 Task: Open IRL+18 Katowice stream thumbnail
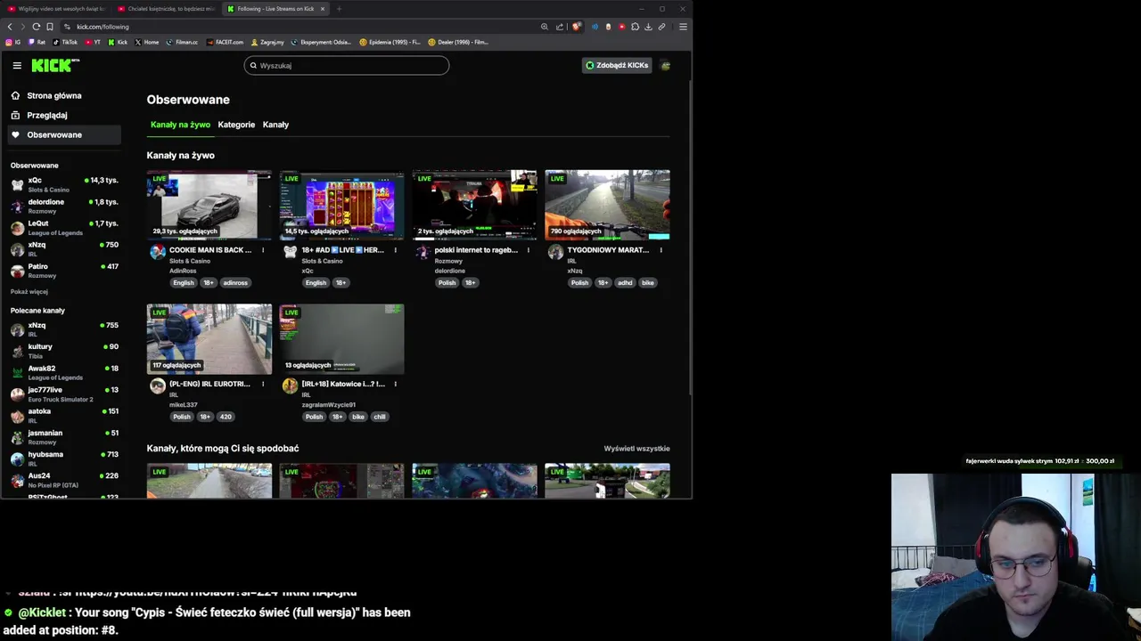341,339
